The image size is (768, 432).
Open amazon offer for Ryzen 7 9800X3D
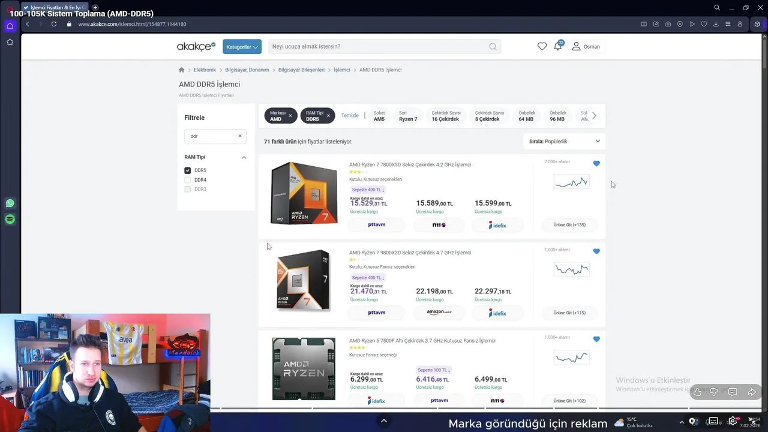(x=439, y=313)
